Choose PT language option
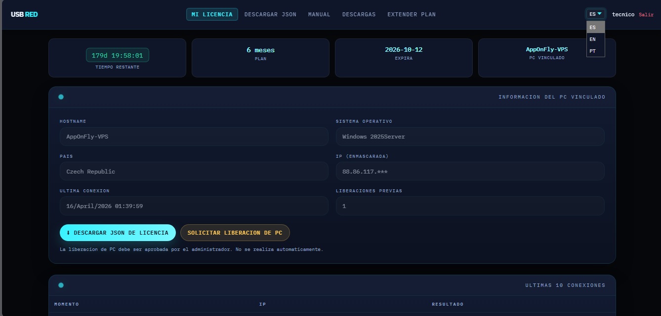The width and height of the screenshot is (661, 316). pyautogui.click(x=593, y=51)
